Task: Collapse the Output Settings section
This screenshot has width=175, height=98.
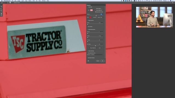Action: coord(87,51)
